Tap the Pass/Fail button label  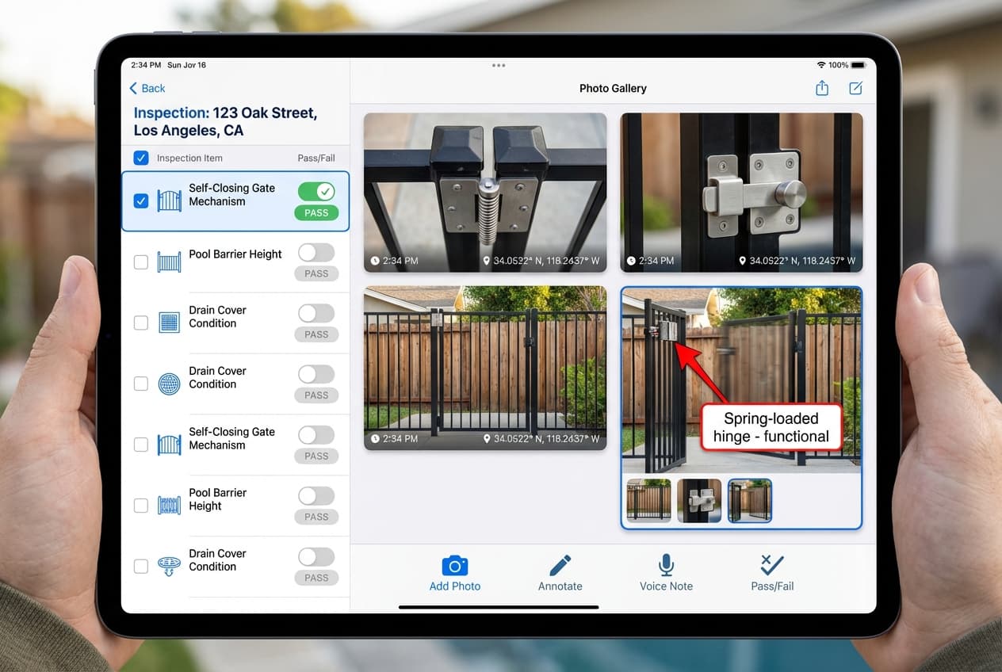point(772,586)
